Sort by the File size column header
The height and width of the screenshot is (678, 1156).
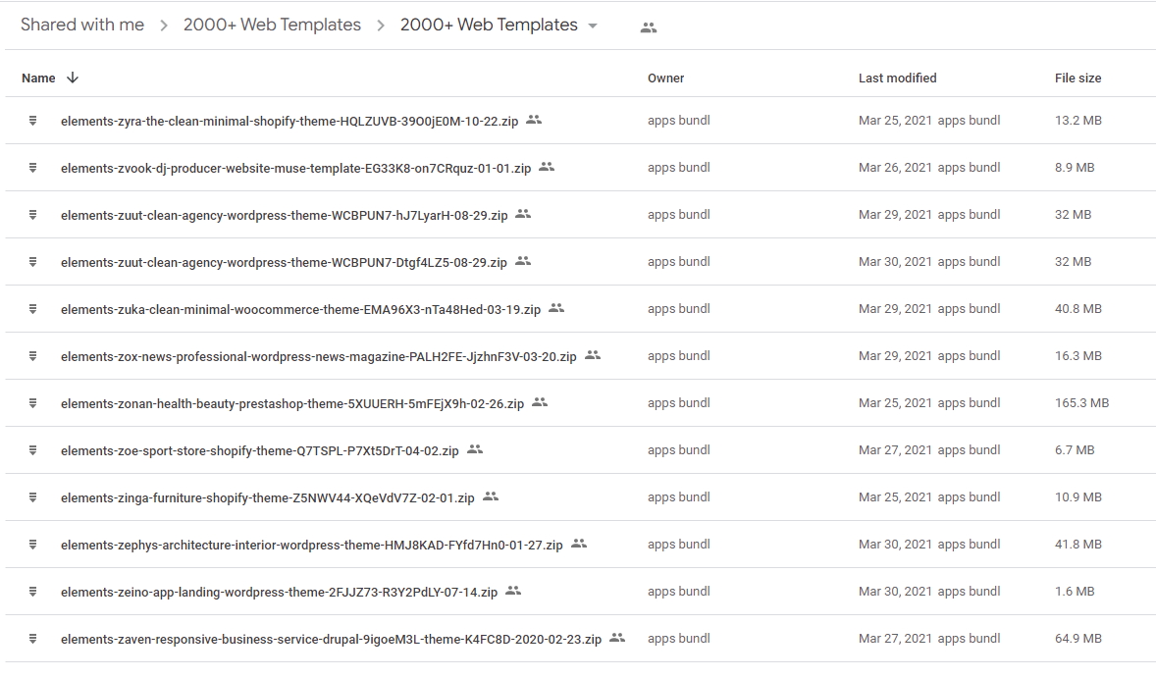[1077, 78]
